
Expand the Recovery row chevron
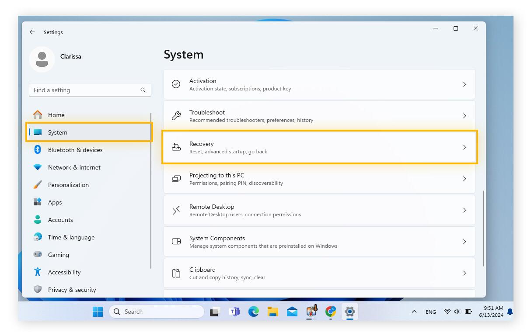[465, 147]
